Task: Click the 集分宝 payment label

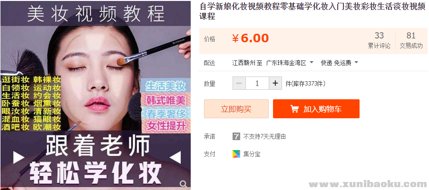Action: tap(252, 154)
